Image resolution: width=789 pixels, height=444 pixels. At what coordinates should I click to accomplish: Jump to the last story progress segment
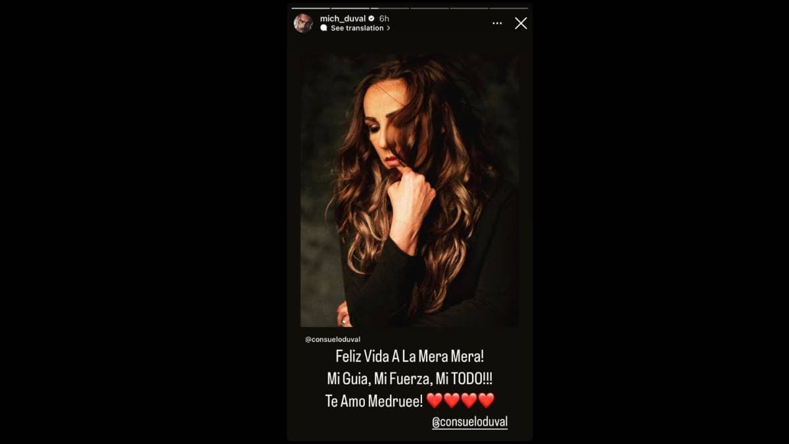[x=509, y=8]
